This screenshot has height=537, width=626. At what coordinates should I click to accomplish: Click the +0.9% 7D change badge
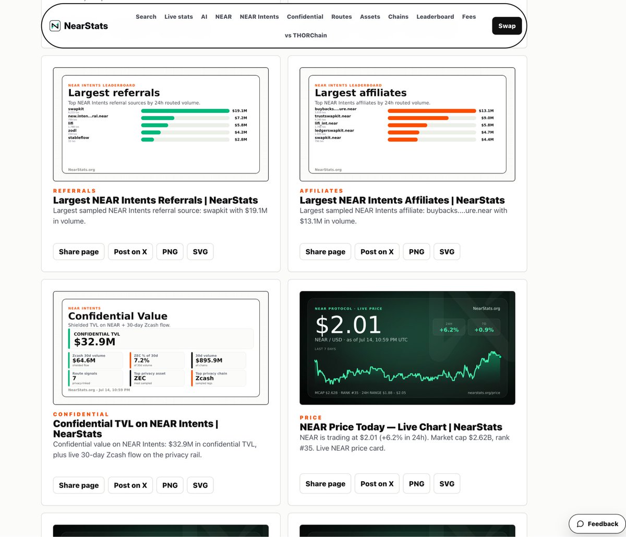(x=484, y=328)
